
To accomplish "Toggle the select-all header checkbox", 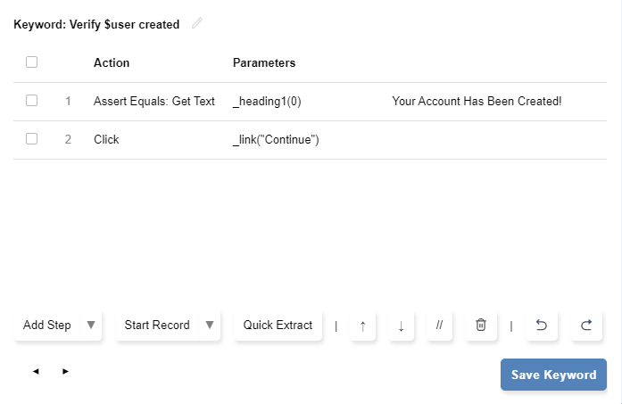I will click(32, 62).
